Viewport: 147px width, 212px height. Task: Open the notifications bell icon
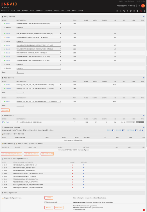(x=144, y=11)
